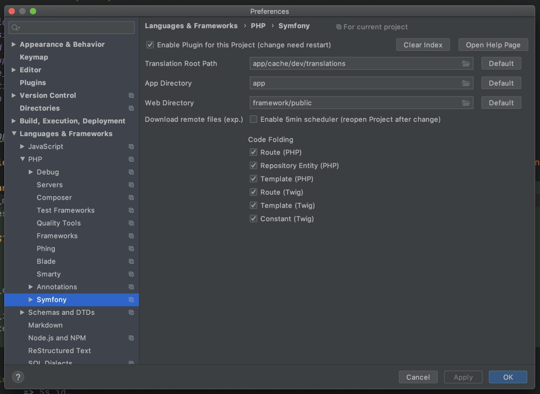The width and height of the screenshot is (540, 394).
Task: Select Markdown in settings tree
Action: pos(45,325)
